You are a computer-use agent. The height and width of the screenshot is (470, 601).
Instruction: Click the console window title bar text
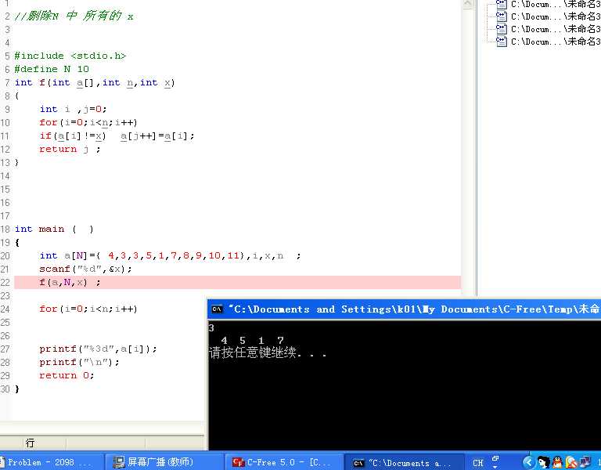click(414, 309)
